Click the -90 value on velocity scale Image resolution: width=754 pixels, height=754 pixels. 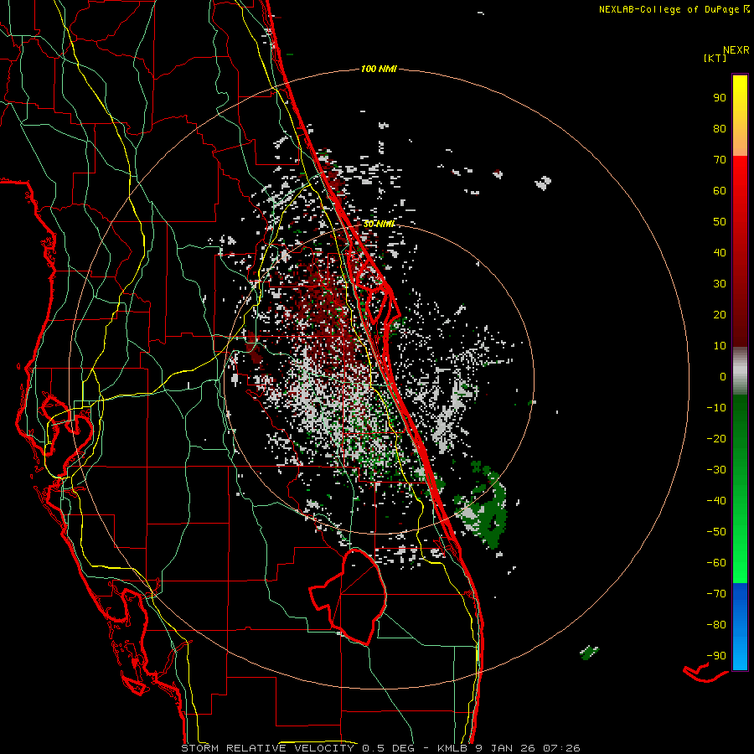click(716, 656)
